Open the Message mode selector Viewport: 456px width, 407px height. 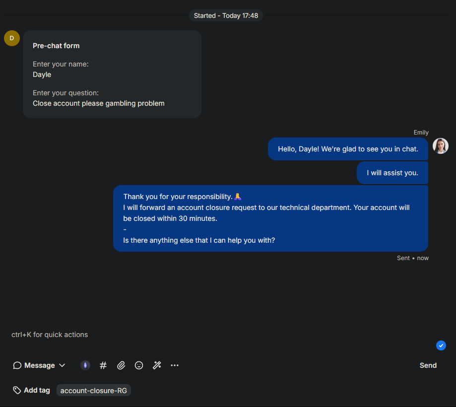[39, 365]
